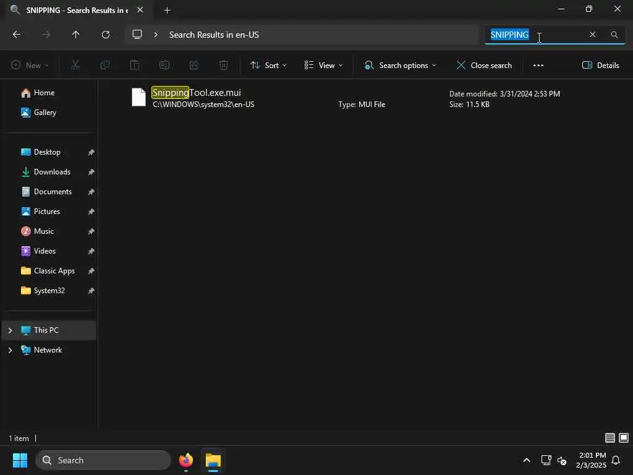
Task: Open Videos quick access folder
Action: 45,251
